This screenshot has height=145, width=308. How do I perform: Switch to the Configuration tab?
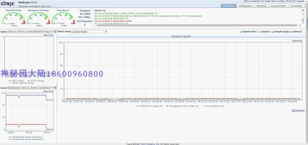[245, 6]
